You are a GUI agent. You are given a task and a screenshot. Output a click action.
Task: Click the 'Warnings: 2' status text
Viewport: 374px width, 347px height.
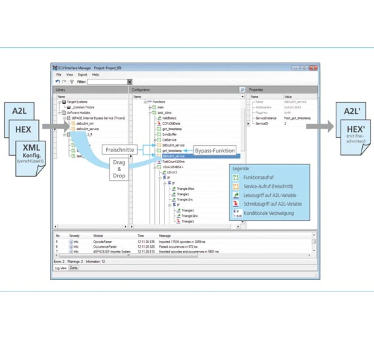tap(75, 262)
